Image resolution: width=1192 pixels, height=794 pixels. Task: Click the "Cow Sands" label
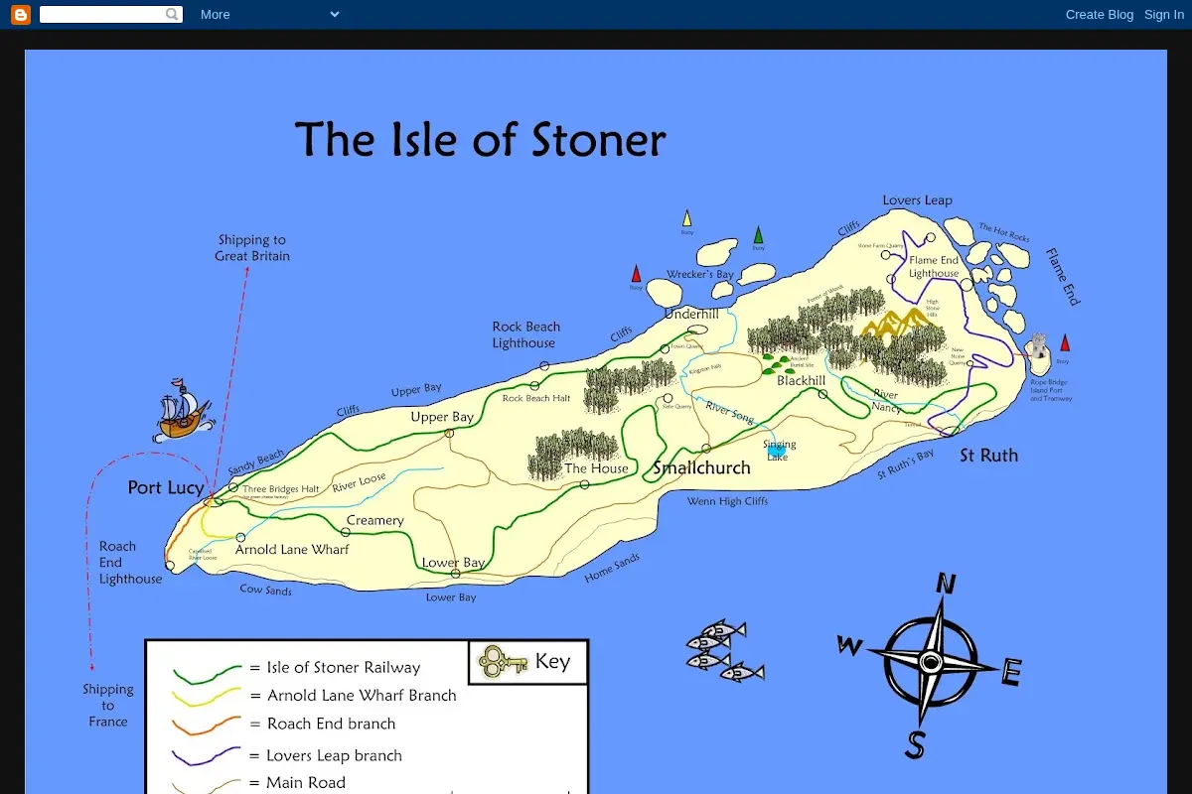pyautogui.click(x=265, y=591)
